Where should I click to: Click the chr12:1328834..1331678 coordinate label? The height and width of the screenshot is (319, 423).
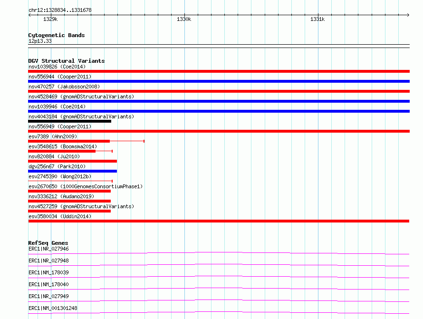pyautogui.click(x=60, y=10)
